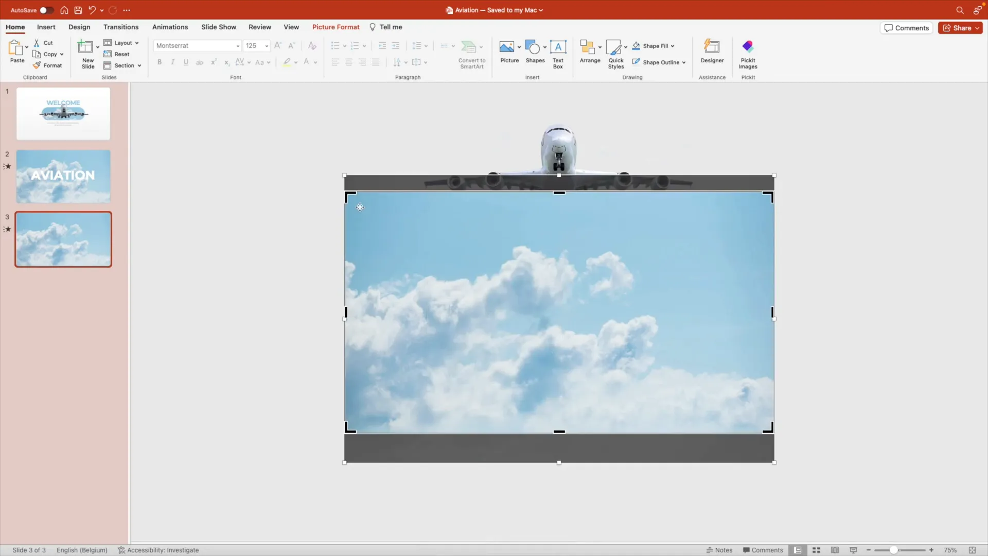The height and width of the screenshot is (556, 988).
Task: Switch to the Design tab
Action: click(79, 27)
